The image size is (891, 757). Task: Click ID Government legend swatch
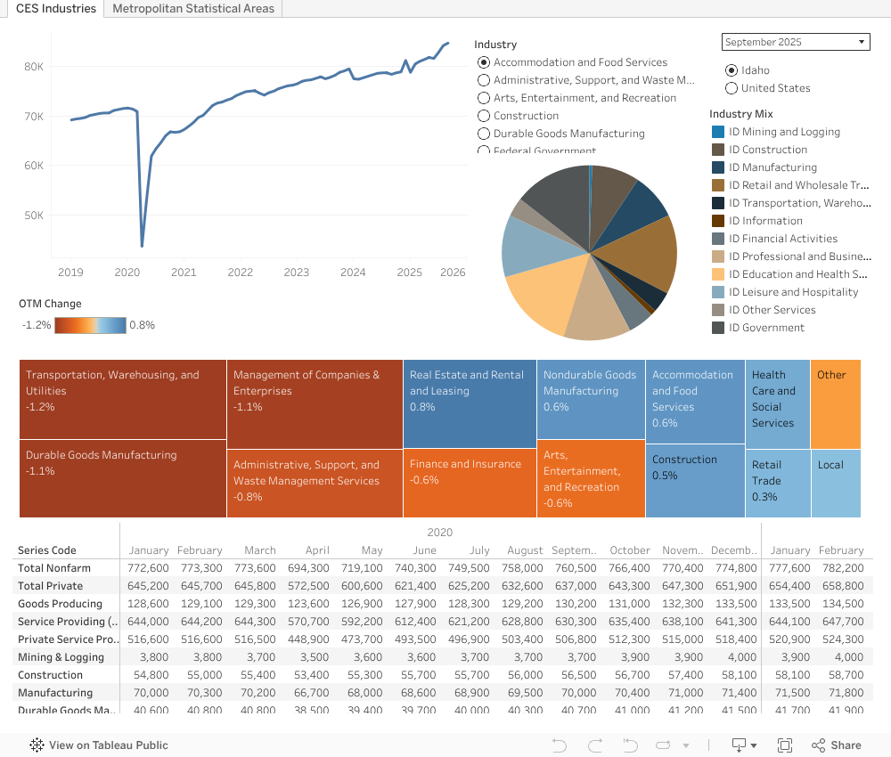point(718,328)
